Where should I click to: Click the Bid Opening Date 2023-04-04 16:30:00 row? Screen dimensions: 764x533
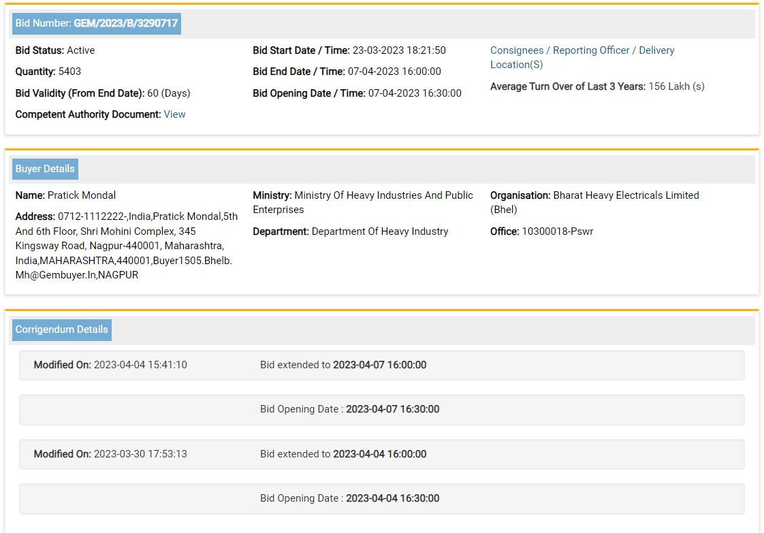(x=381, y=498)
